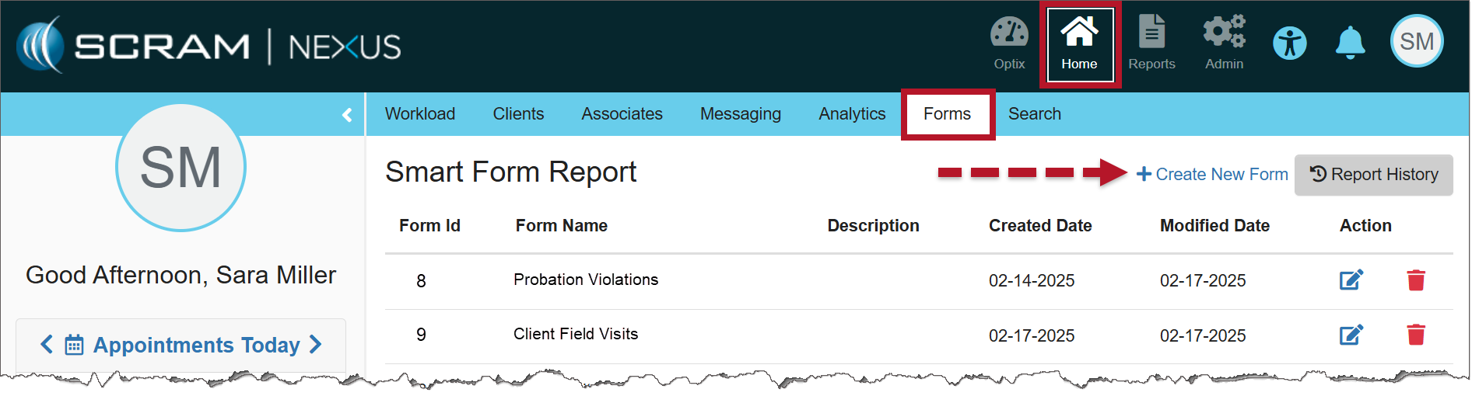
Task: Edit the Probation Violations form
Action: 1351,280
